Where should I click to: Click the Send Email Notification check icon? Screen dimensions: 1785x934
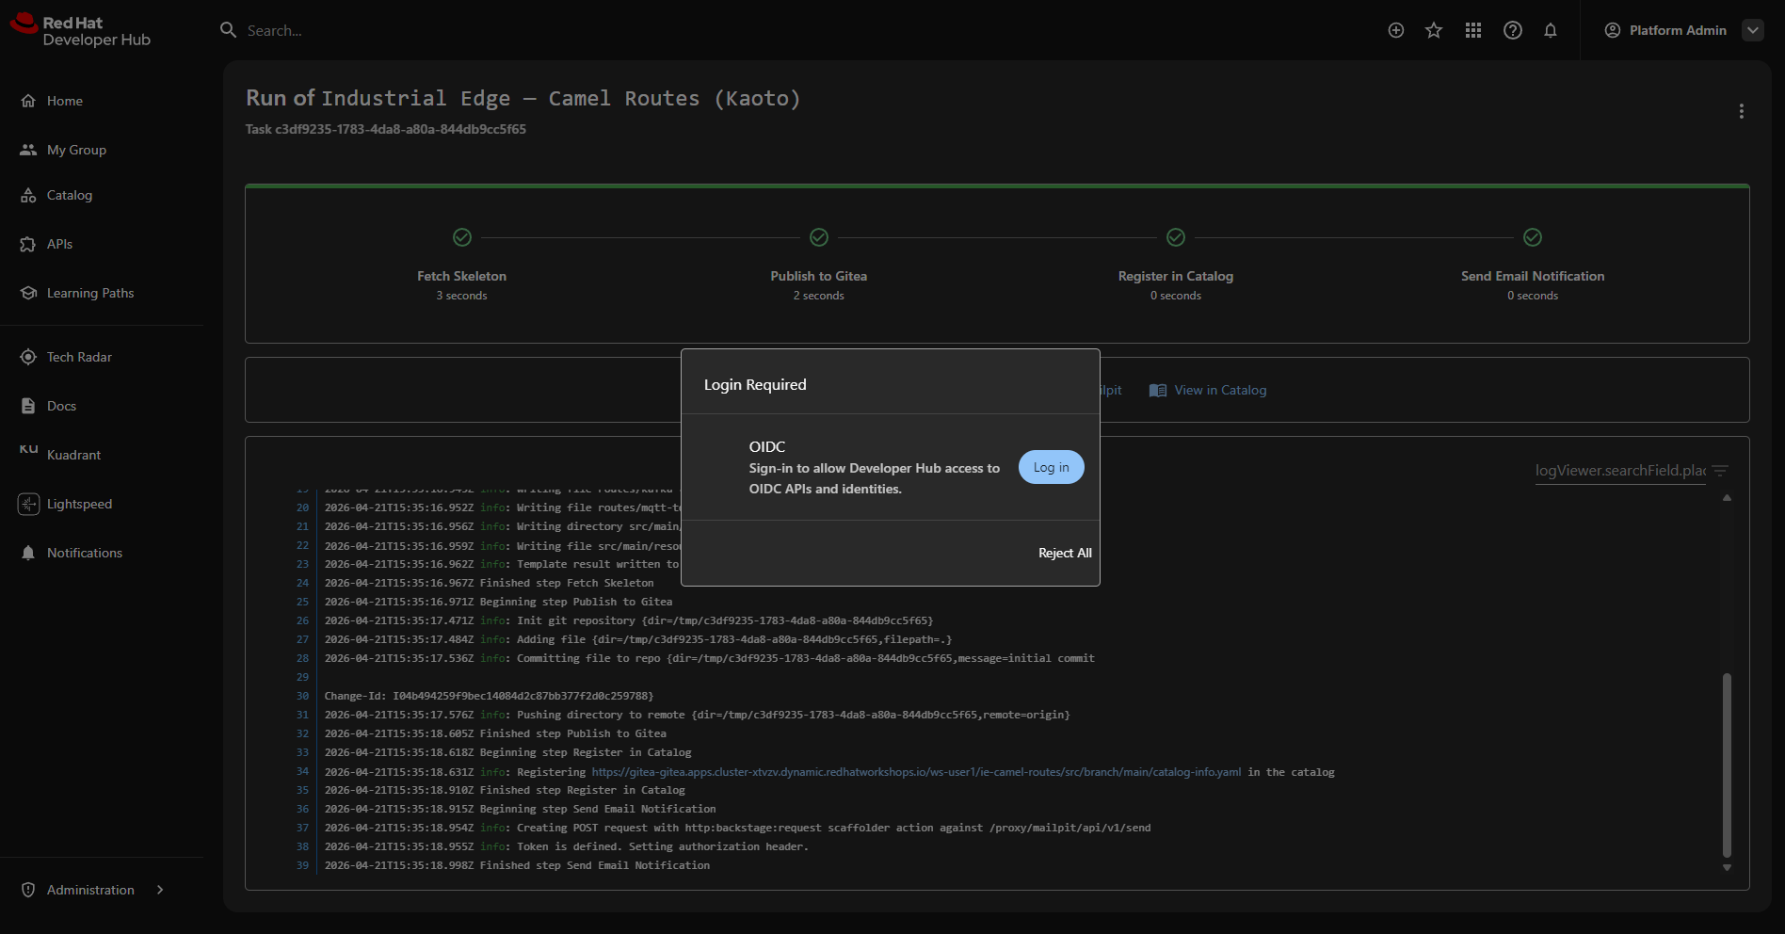point(1533,237)
